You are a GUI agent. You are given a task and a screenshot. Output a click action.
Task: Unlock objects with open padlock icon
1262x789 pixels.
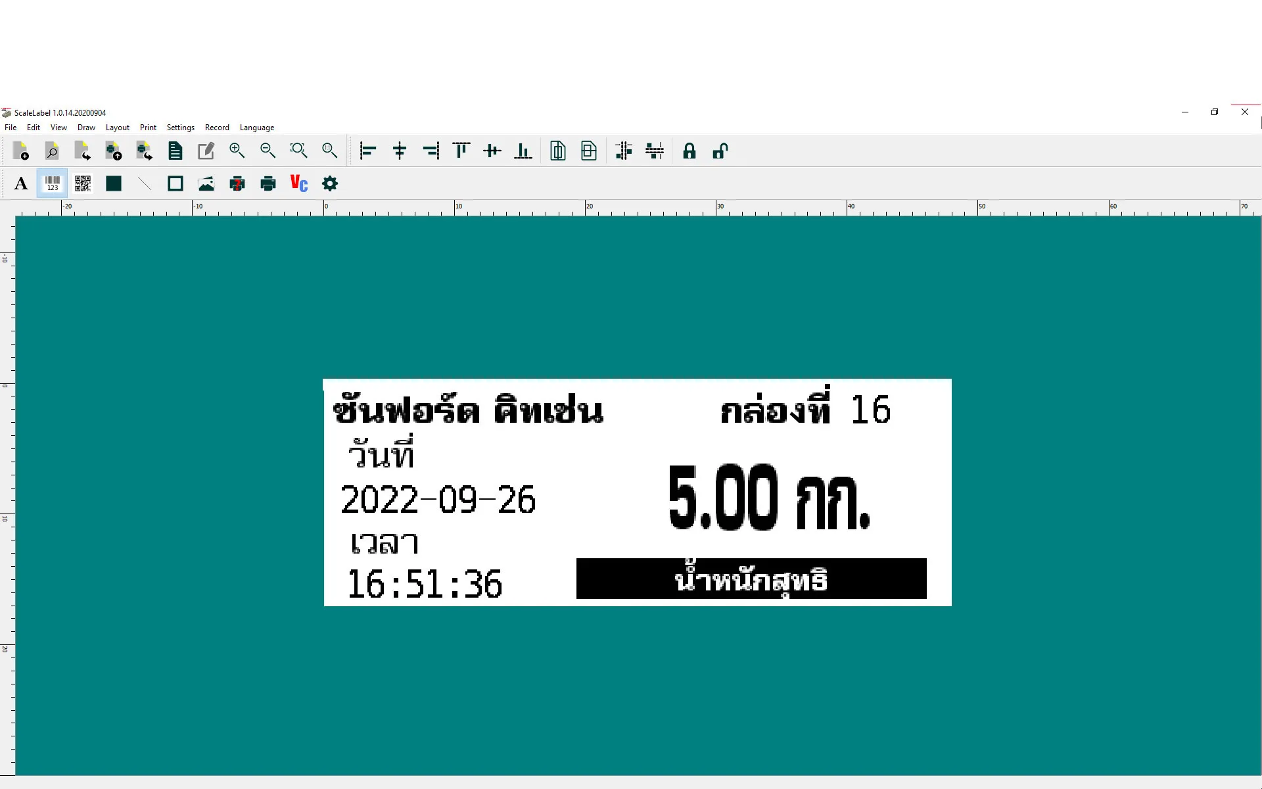720,151
